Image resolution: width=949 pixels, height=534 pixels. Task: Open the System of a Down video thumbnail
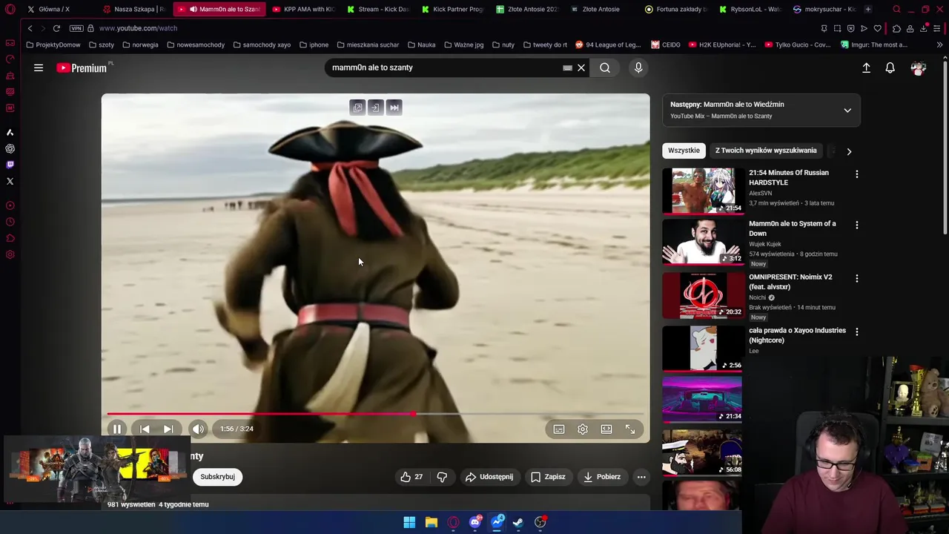click(702, 241)
